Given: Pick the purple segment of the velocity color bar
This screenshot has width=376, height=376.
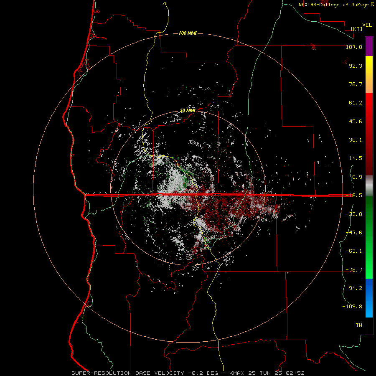Looking at the screenshot, I should (369, 46).
